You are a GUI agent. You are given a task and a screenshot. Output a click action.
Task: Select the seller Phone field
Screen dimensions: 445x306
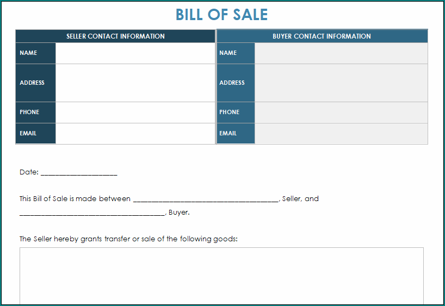click(x=135, y=113)
